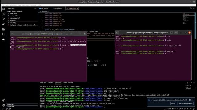Open the launch profile dropdown beside new terminal

(x=189, y=83)
